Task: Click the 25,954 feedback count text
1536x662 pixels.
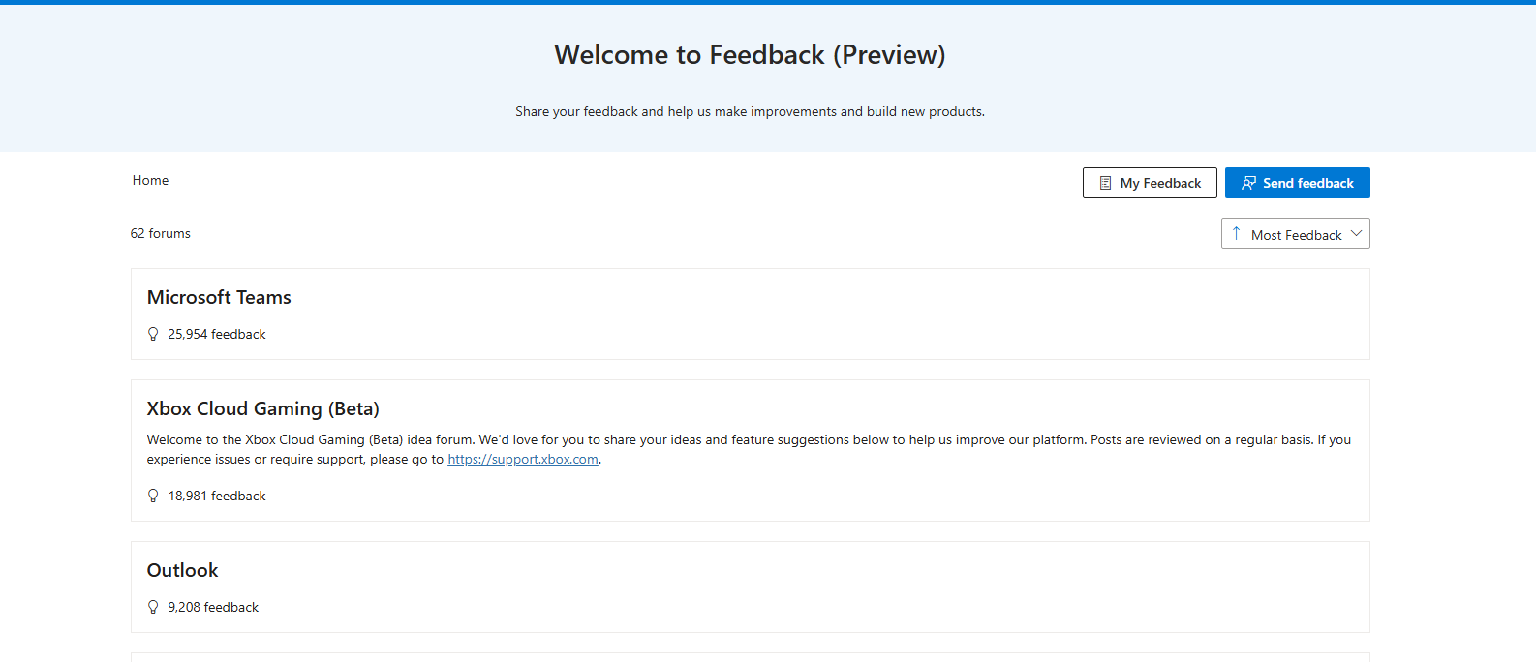Action: tap(217, 334)
